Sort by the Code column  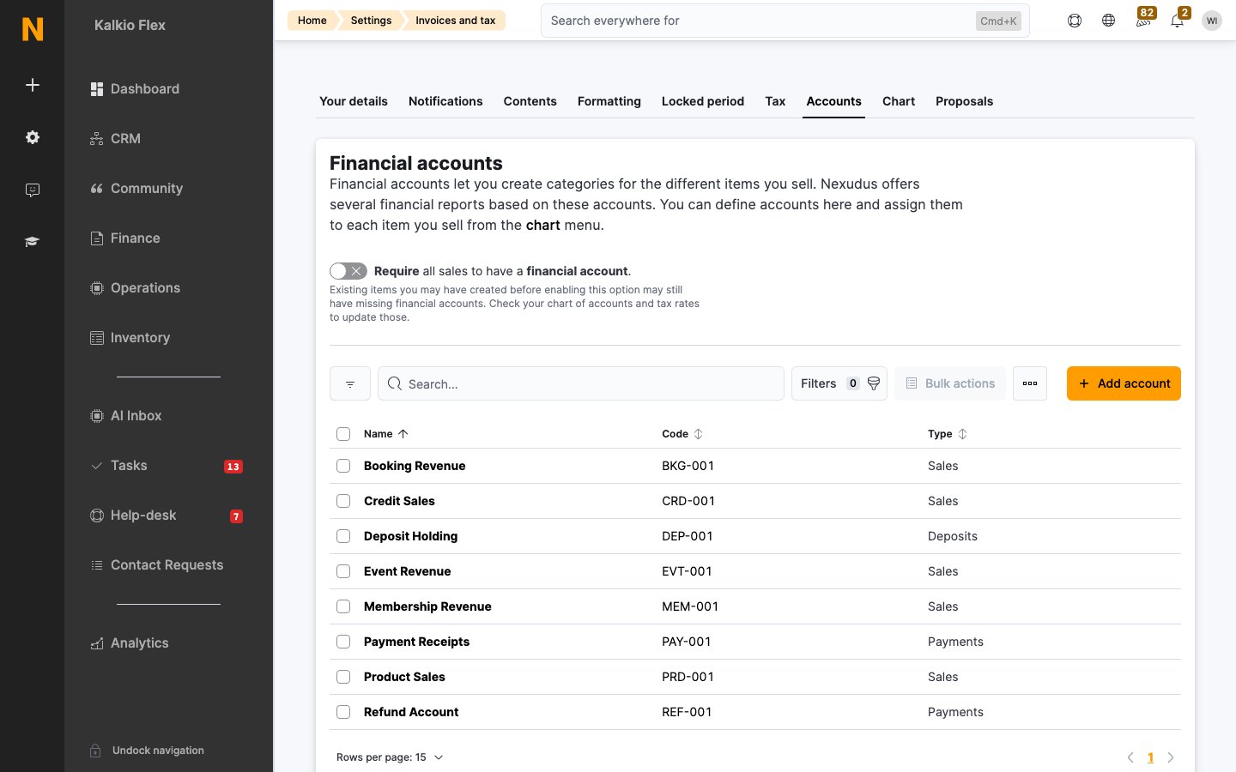pos(682,434)
